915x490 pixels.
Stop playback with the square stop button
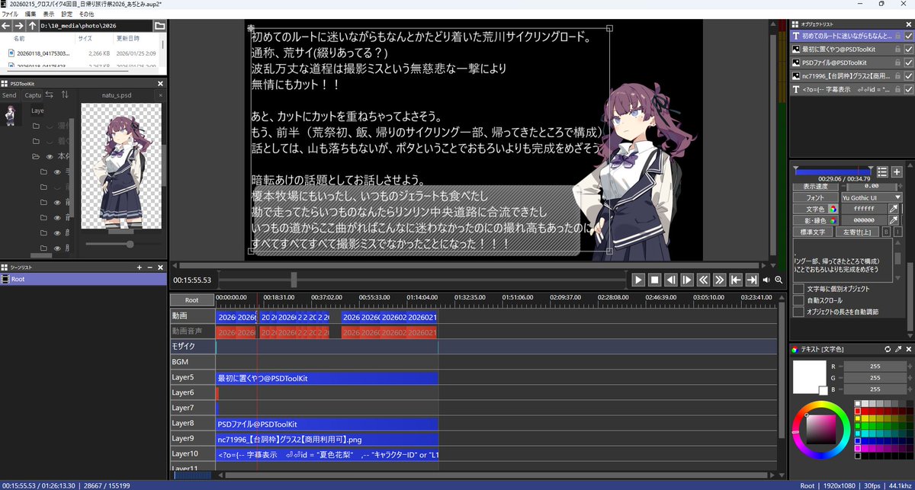(654, 280)
